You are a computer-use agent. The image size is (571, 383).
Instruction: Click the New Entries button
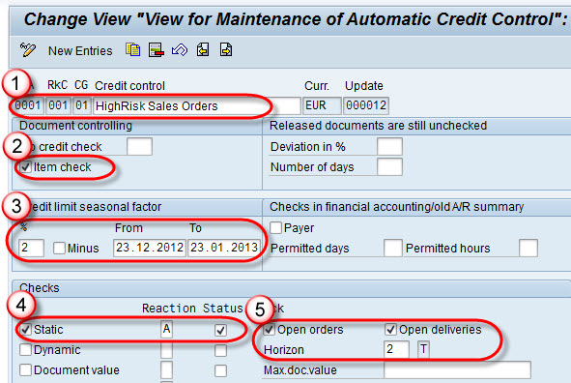[x=80, y=50]
